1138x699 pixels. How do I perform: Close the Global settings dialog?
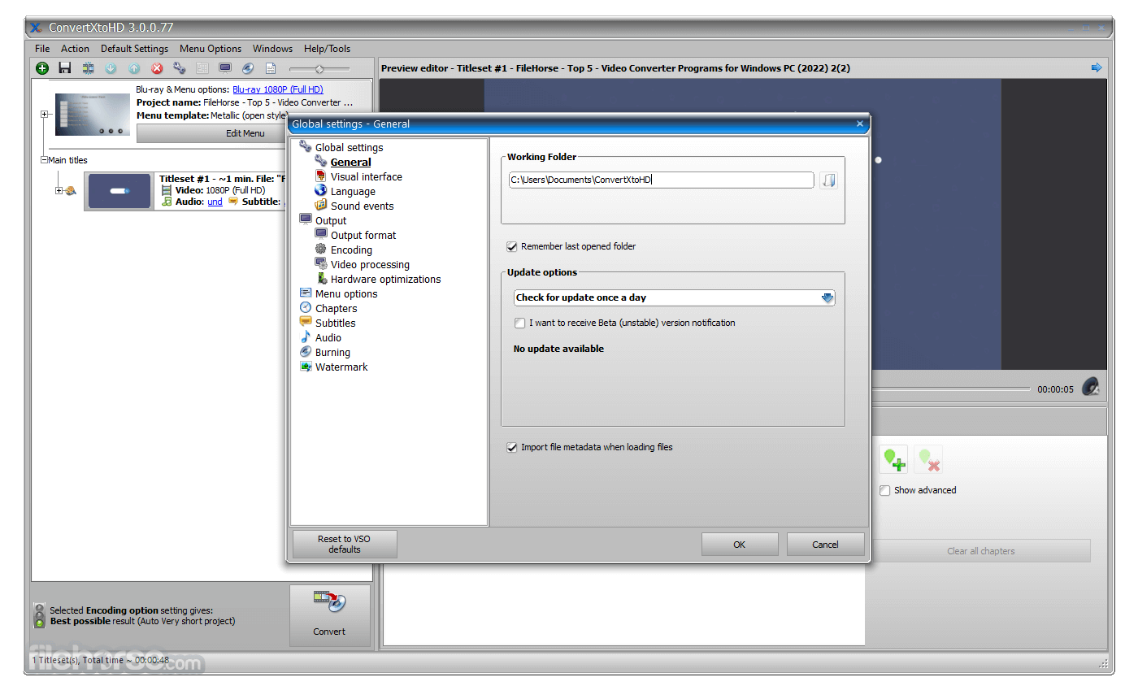pyautogui.click(x=860, y=124)
